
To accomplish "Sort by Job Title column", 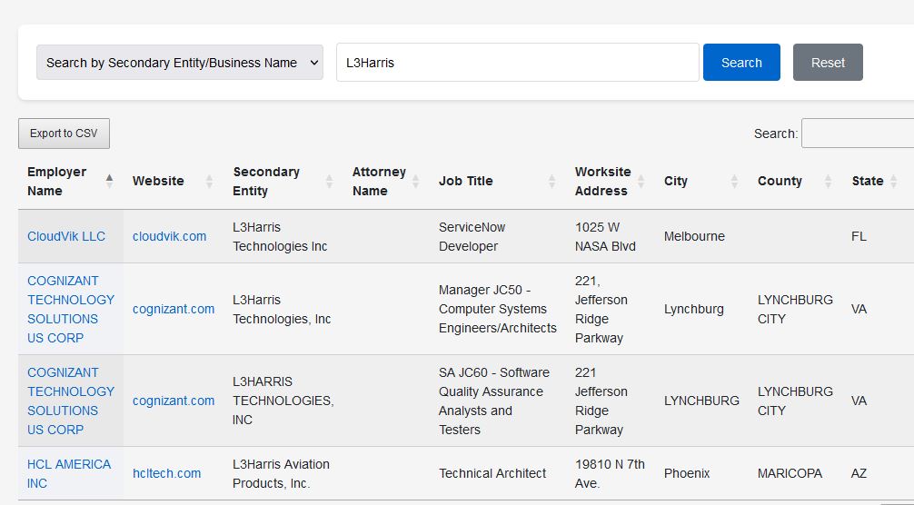I will [x=497, y=181].
